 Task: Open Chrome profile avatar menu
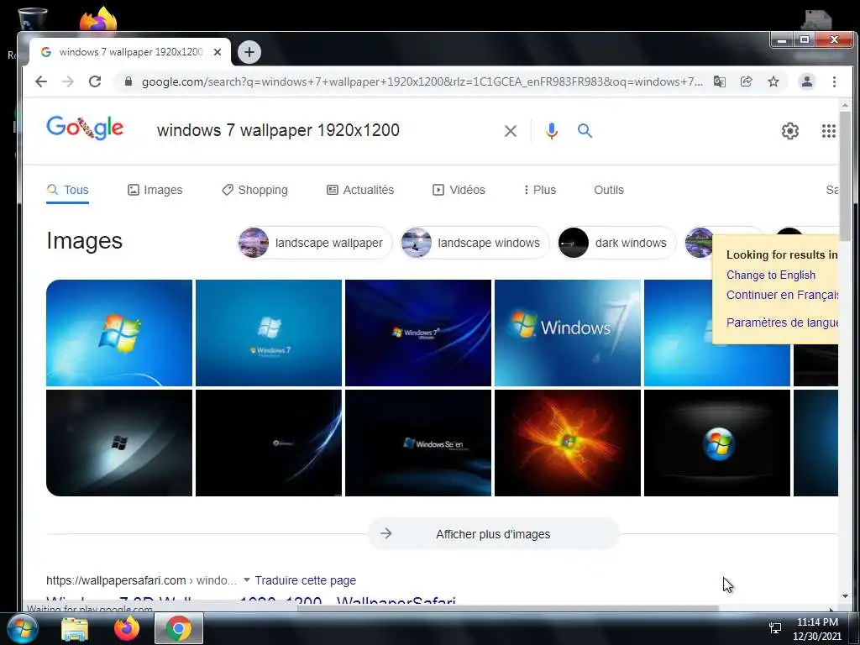[x=807, y=81]
